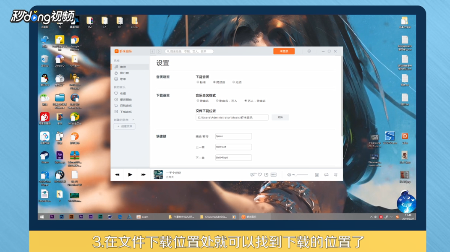
Task: Show lyrics with the lyrics panel icon
Action: coord(317,174)
